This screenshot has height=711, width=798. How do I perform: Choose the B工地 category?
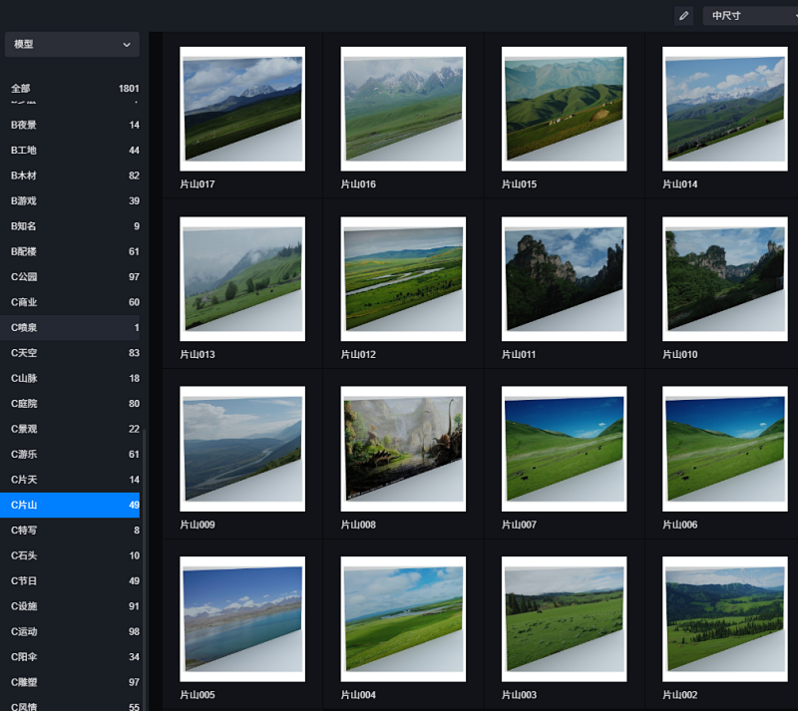[x=70, y=151]
